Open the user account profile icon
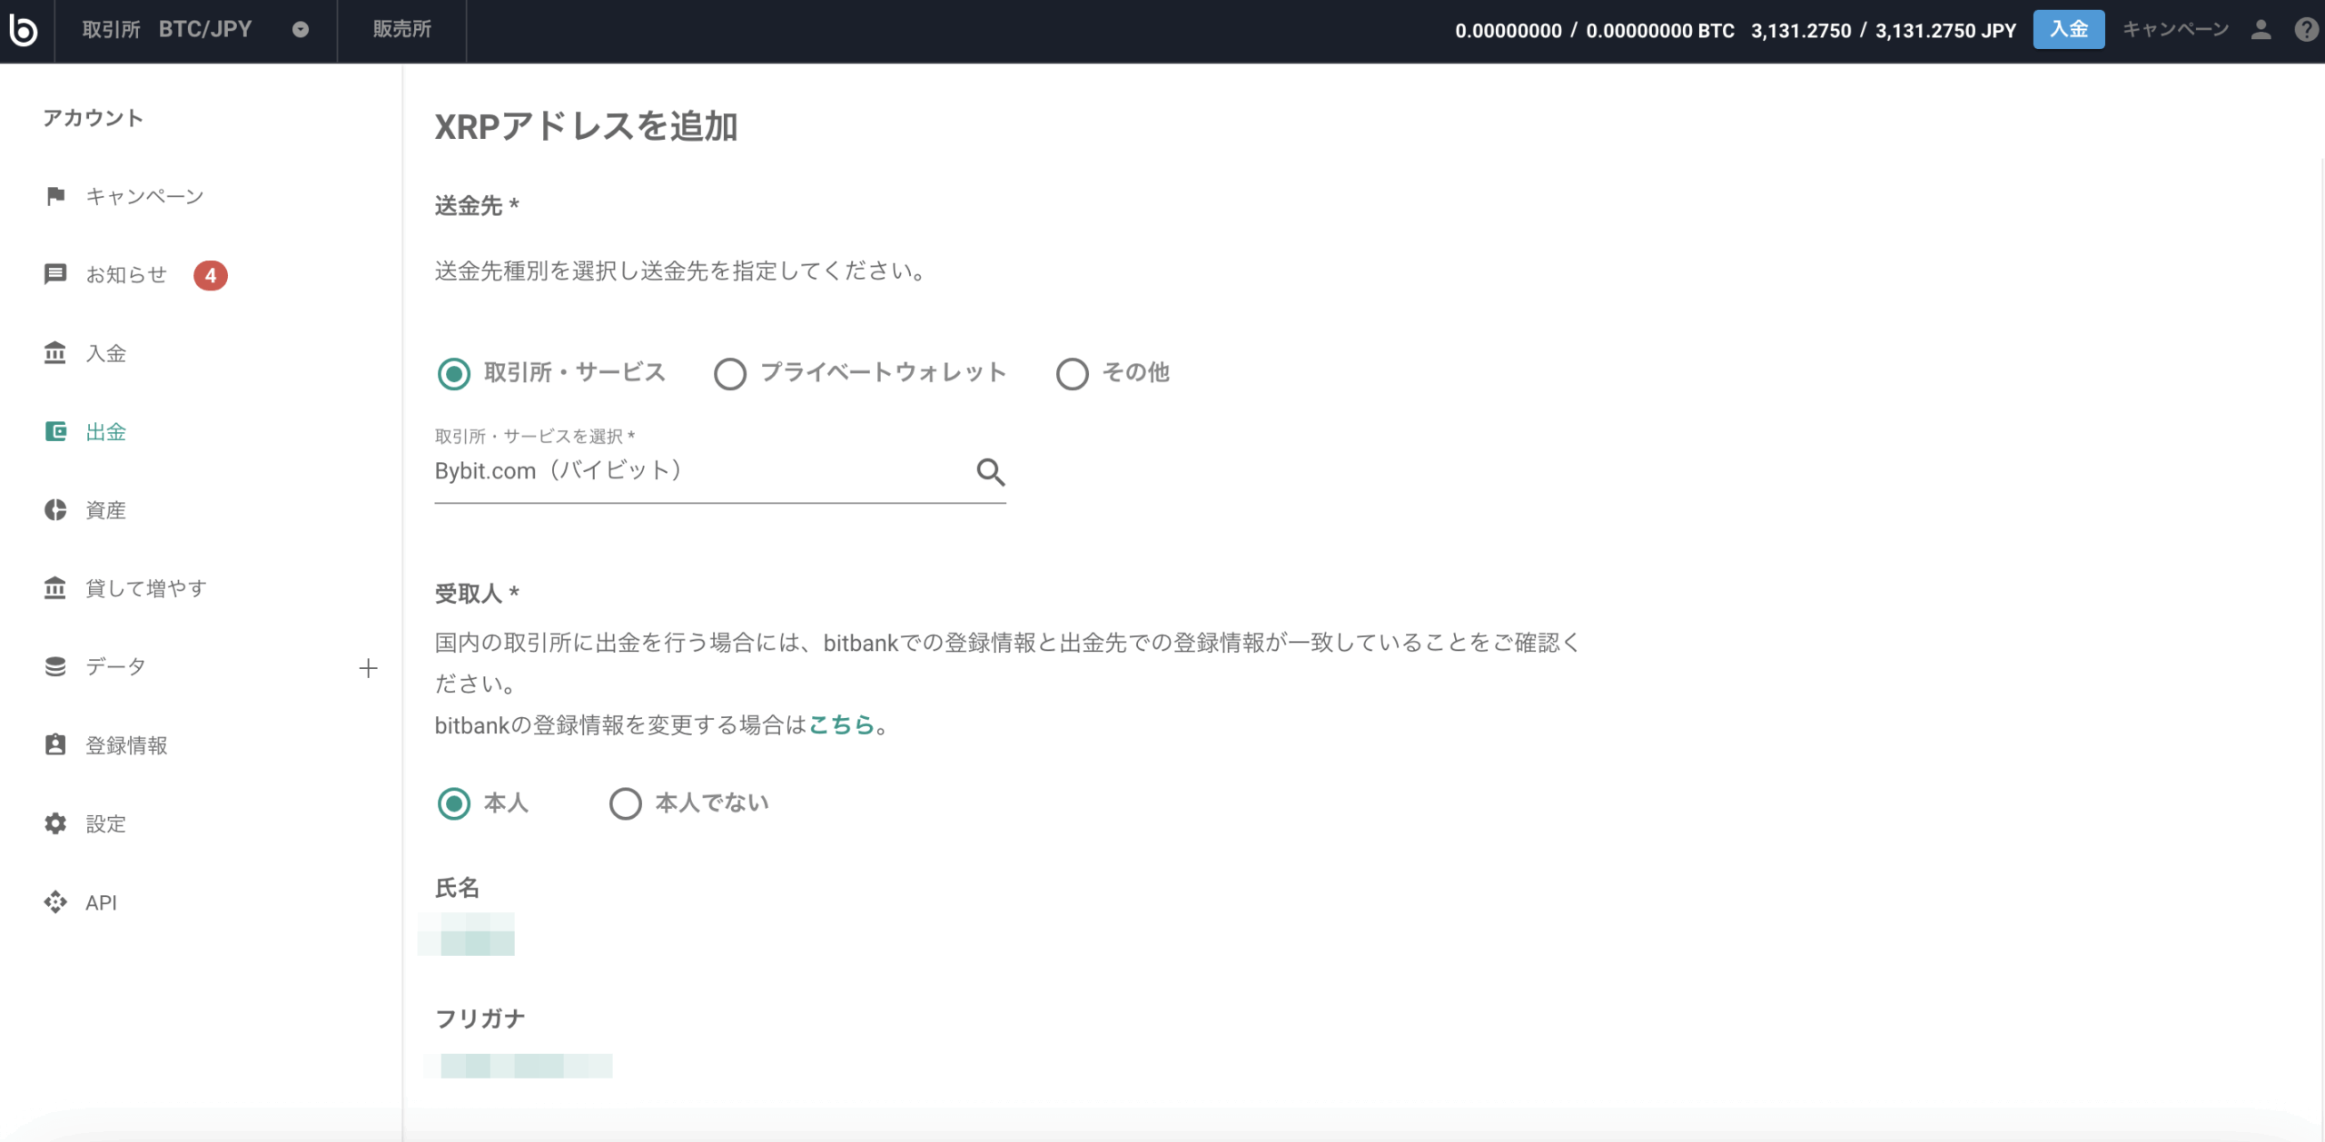 [2261, 30]
